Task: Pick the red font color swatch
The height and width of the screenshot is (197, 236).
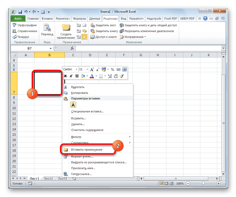Action: click(92, 76)
